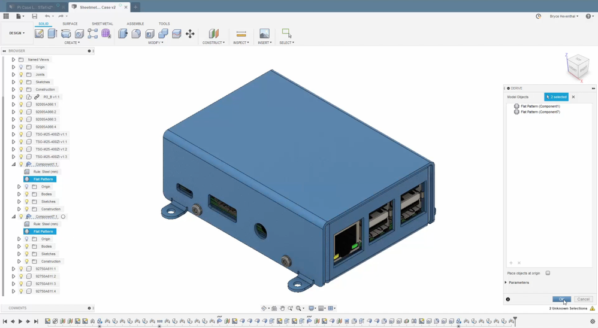Select the Fillet tool
Screen dimensions: 598x328
tap(136, 34)
